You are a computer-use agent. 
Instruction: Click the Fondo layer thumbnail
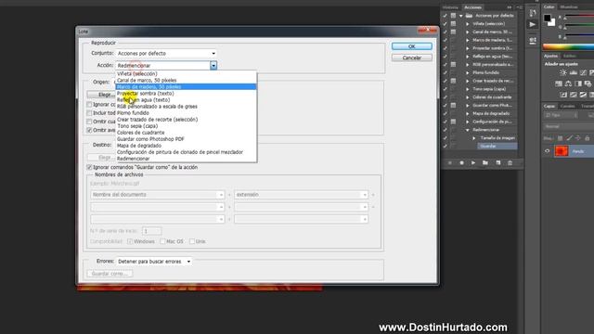[562, 151]
